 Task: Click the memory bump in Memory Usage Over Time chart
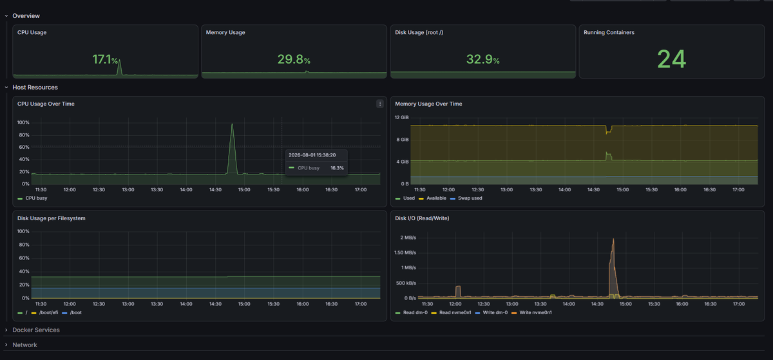608,155
